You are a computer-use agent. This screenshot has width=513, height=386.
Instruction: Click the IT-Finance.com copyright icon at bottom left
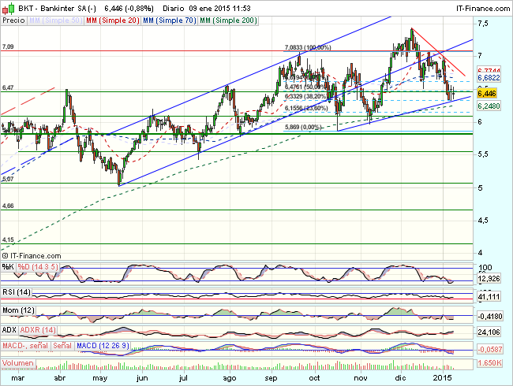6,255
